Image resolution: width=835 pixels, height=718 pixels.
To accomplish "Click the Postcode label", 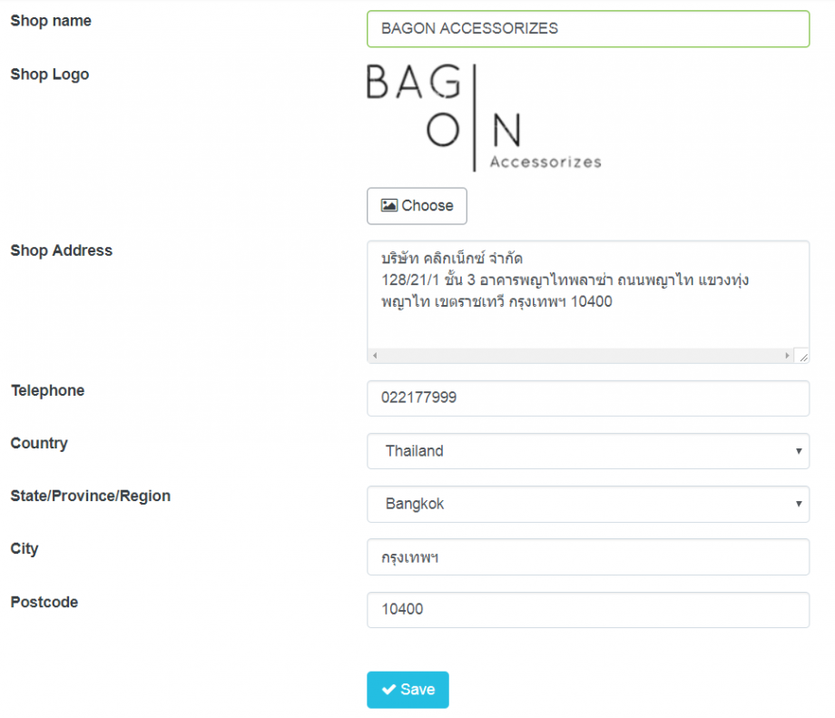I will pyautogui.click(x=44, y=602).
